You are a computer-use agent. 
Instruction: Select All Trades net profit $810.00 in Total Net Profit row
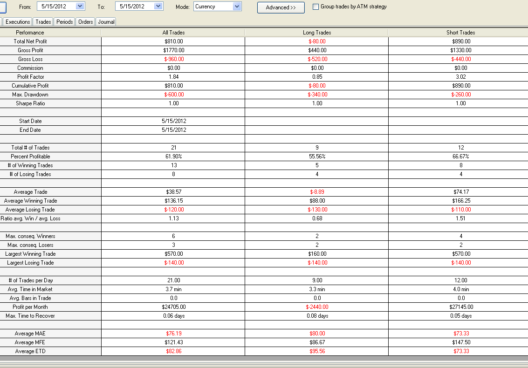click(x=174, y=41)
